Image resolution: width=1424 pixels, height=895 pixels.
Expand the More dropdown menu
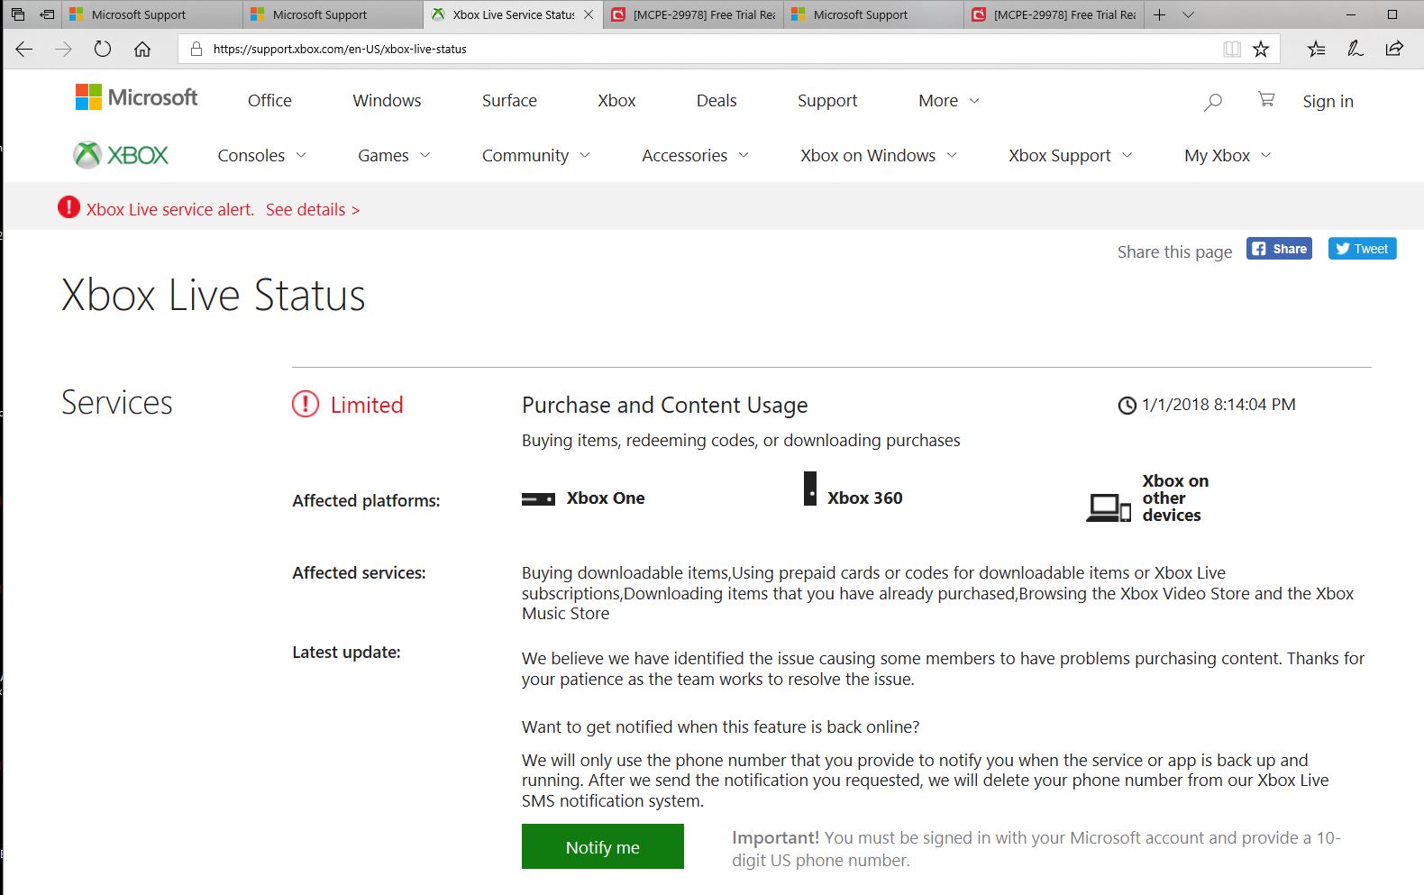point(948,101)
